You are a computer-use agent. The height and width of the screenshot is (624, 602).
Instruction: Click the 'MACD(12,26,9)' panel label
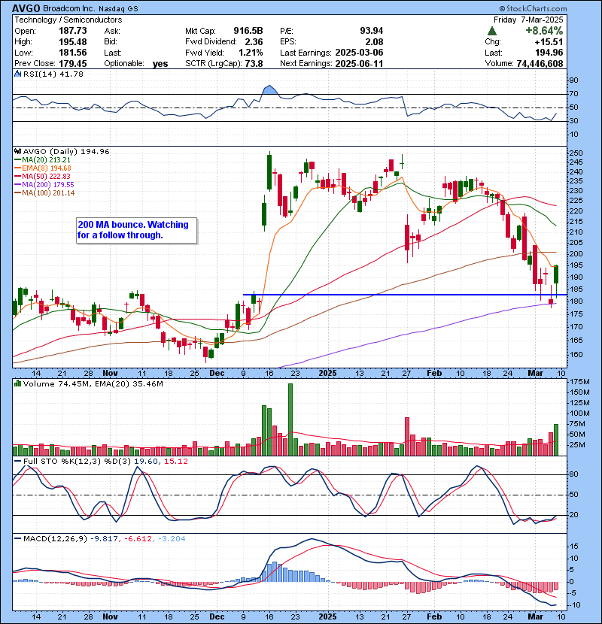(x=55, y=539)
